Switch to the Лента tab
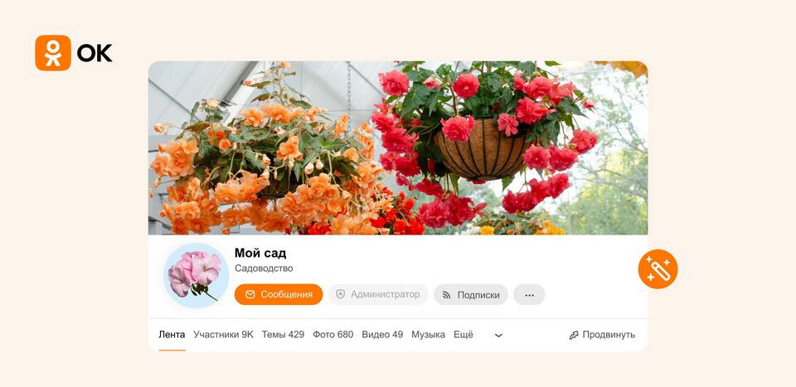The width and height of the screenshot is (796, 387). 172,335
